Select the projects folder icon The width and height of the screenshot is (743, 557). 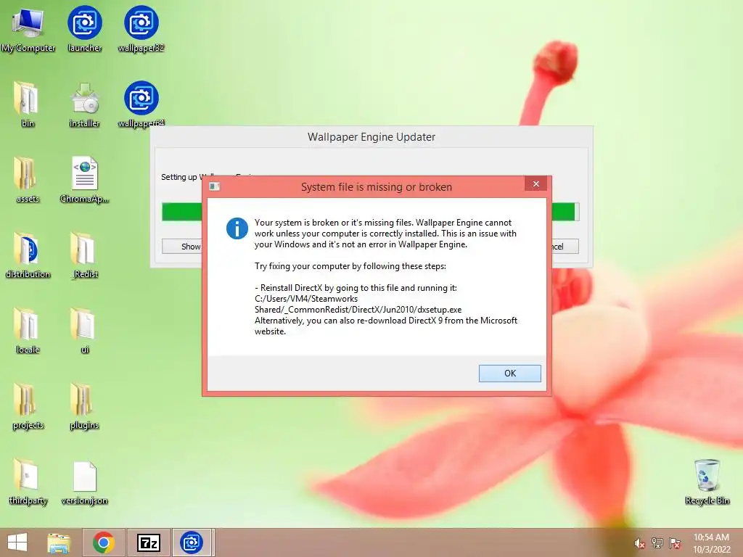coord(28,406)
